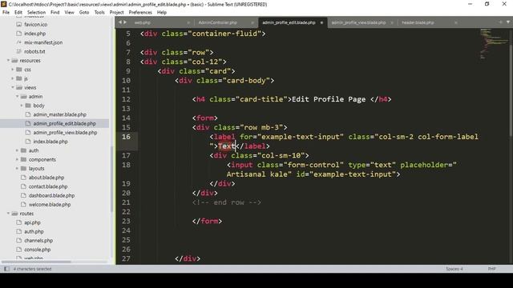Collapse the admin folder
513x288 pixels.
(x=18, y=97)
